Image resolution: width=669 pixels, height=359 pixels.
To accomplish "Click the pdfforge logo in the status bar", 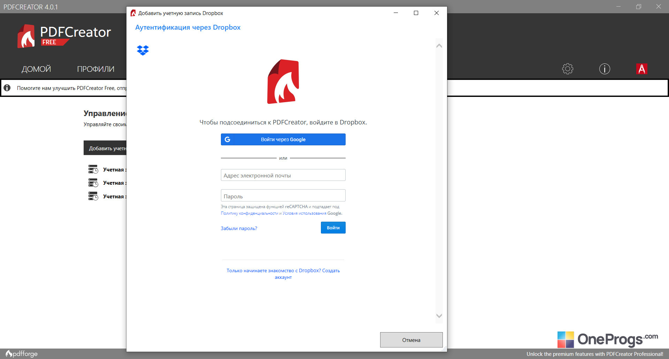I will tap(22, 354).
